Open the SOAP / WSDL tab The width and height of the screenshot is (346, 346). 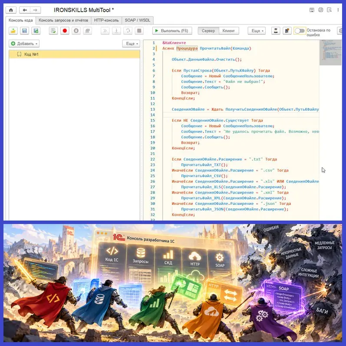tap(138, 20)
